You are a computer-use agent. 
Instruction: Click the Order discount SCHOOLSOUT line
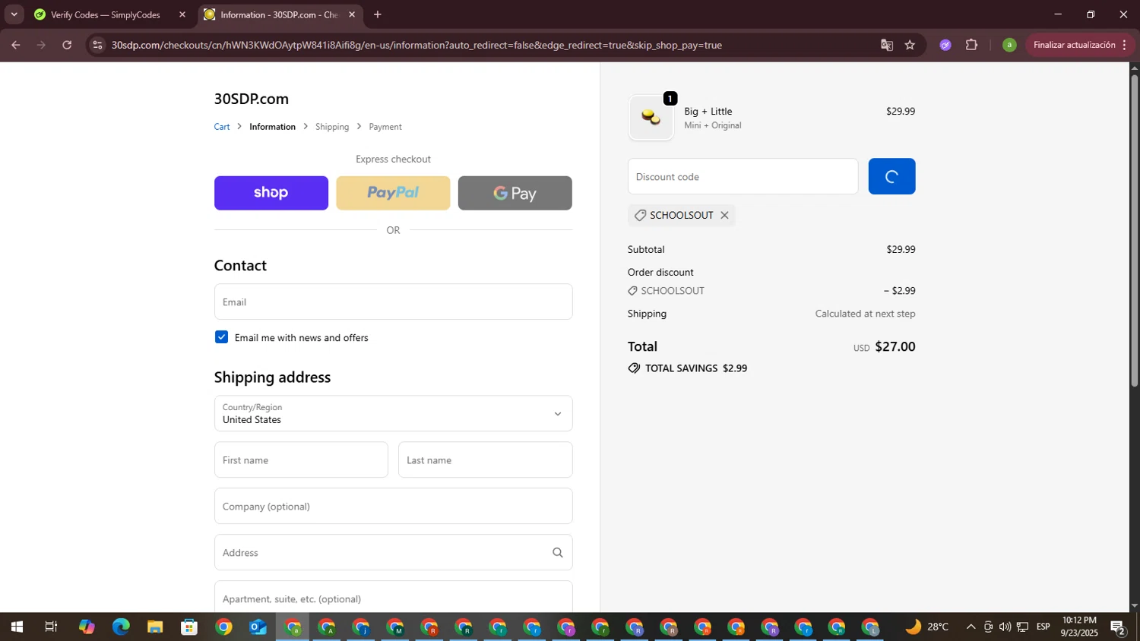click(771, 291)
